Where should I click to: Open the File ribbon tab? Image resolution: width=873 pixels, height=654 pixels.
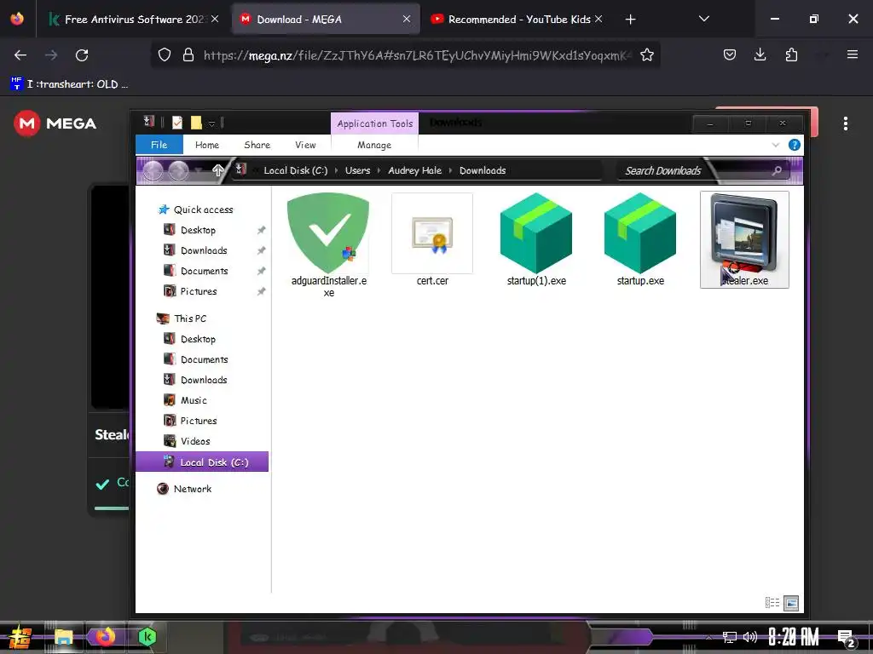coord(159,145)
